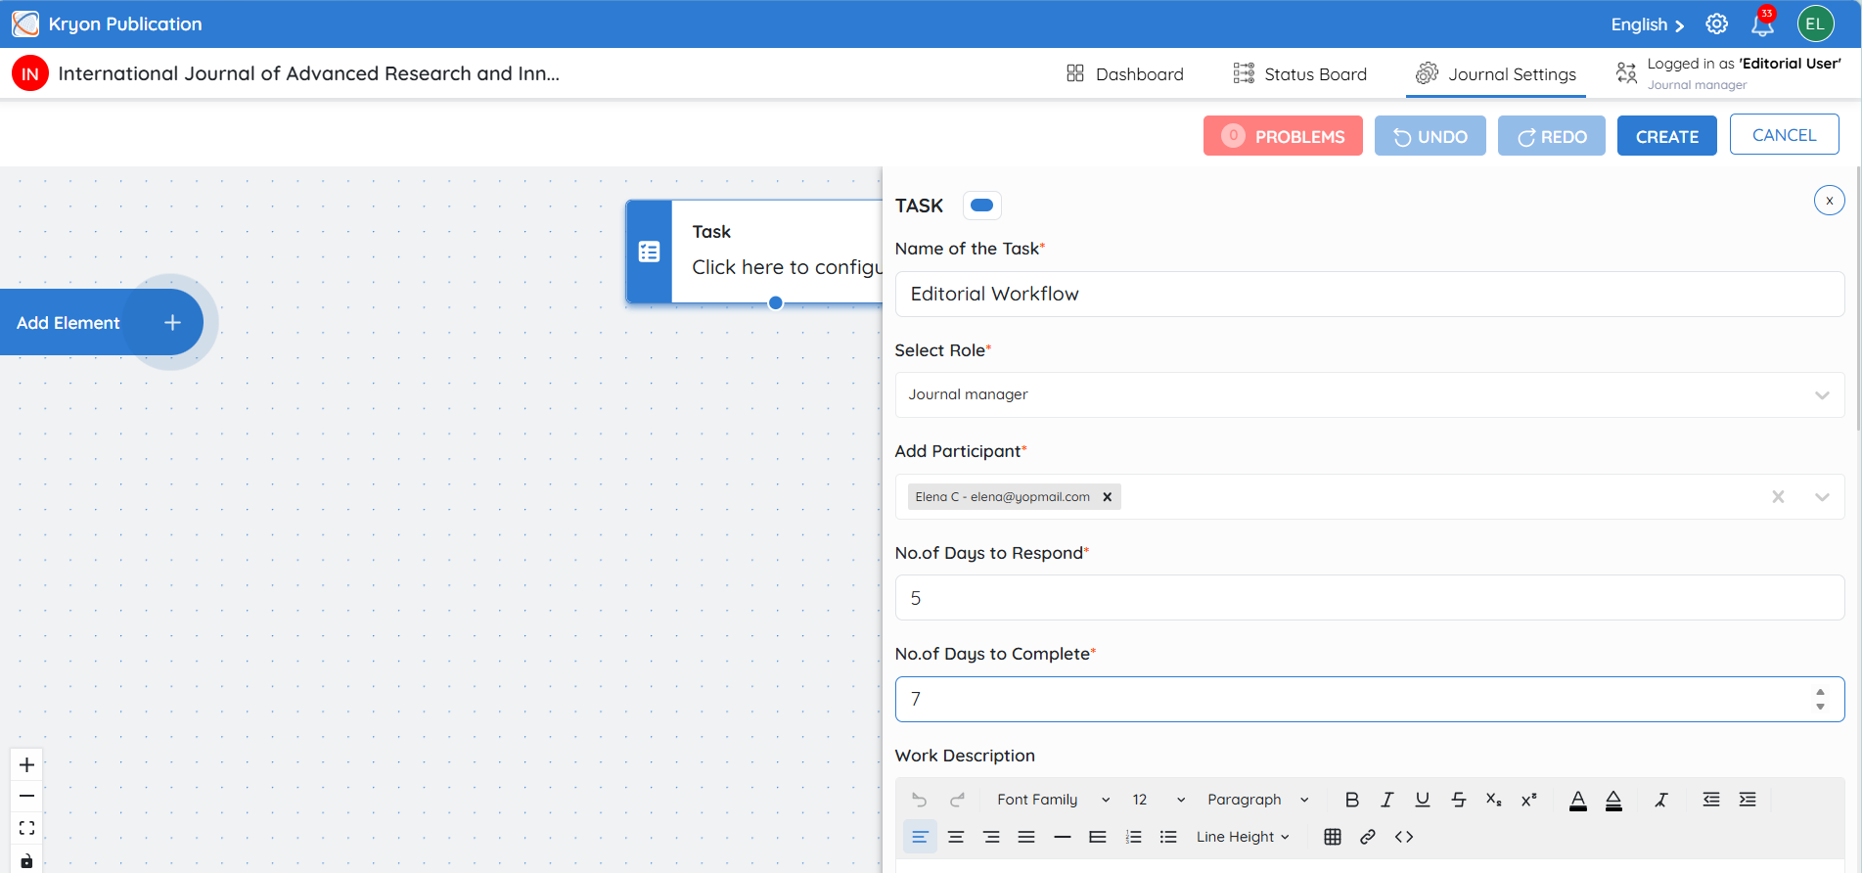Fit workflow canvas to view
This screenshot has width=1862, height=873.
tap(27, 828)
